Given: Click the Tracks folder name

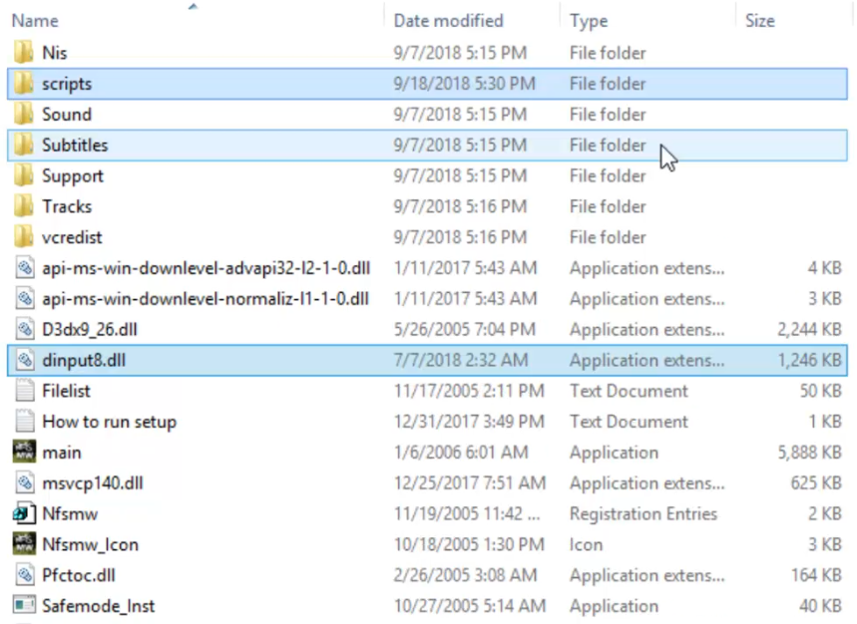Looking at the screenshot, I should click(67, 207).
